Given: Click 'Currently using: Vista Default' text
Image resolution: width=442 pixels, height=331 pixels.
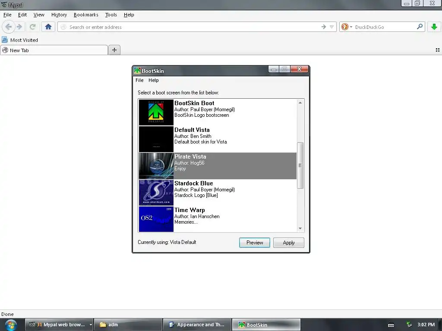Looking at the screenshot, I should 167,242.
